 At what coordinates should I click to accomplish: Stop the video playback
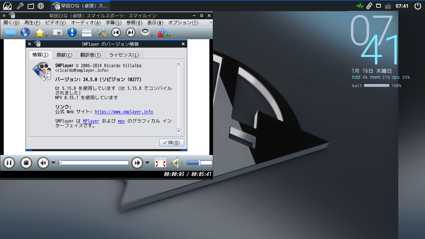[26, 162]
